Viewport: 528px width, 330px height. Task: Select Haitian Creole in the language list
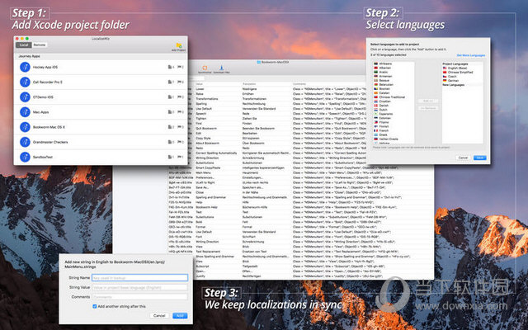[389, 139]
